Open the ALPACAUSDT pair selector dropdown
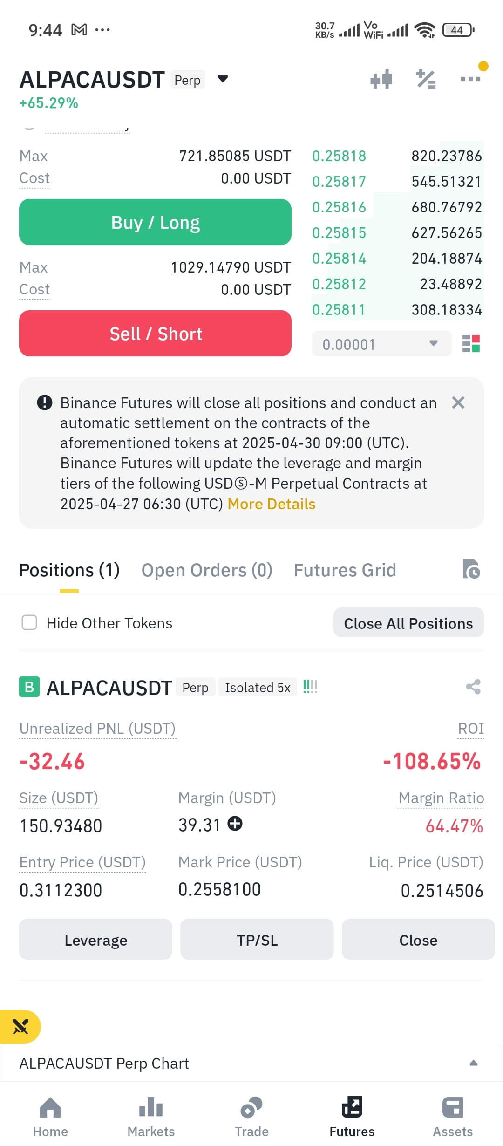Image resolution: width=503 pixels, height=1146 pixels. (x=223, y=79)
